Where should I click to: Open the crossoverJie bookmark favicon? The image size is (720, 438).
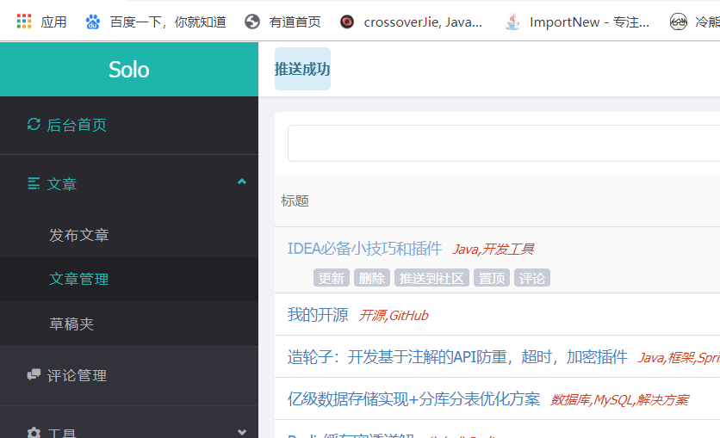click(x=347, y=22)
